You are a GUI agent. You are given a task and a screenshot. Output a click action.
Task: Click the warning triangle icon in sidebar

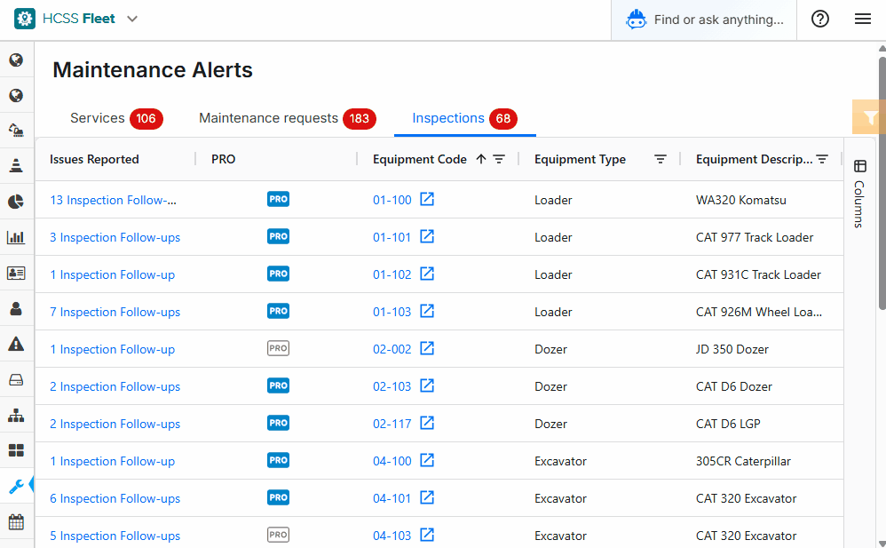(16, 344)
